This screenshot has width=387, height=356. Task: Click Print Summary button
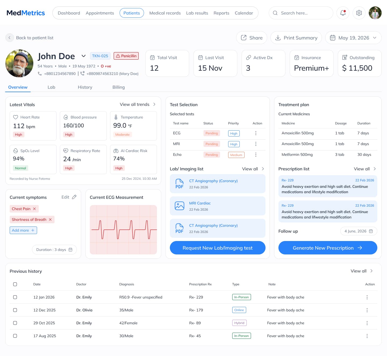pyautogui.click(x=296, y=38)
